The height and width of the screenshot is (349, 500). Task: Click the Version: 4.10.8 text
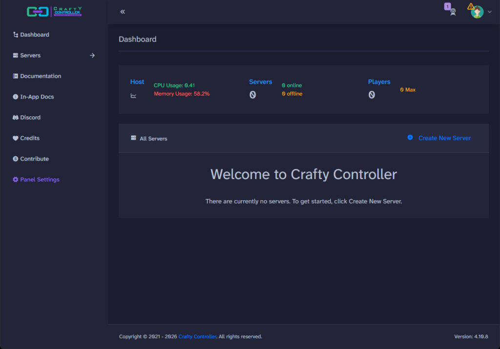471,337
